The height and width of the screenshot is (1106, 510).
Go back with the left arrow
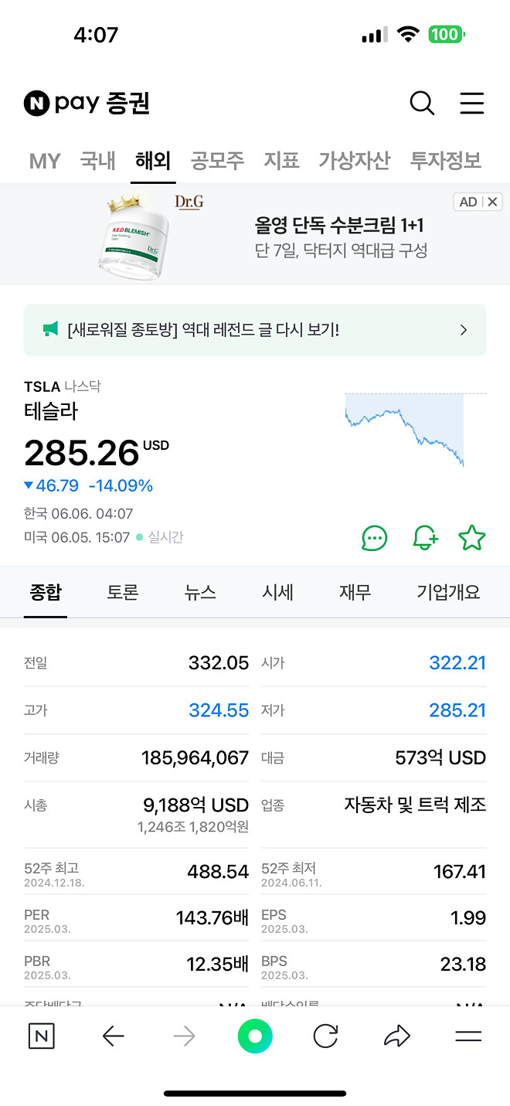point(112,1036)
